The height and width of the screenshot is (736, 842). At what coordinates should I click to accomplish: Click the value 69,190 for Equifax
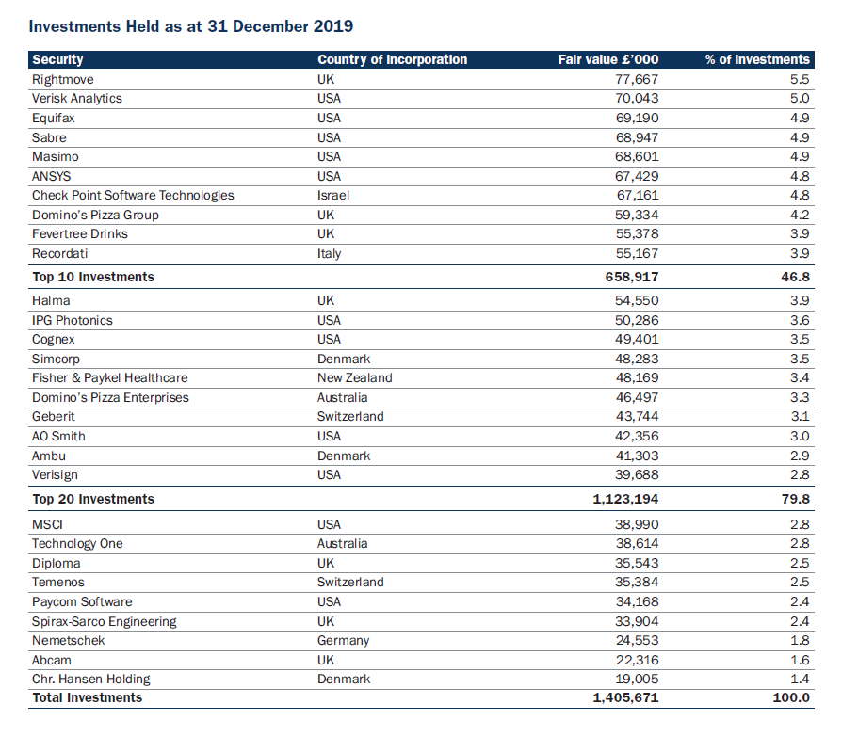[x=637, y=118]
